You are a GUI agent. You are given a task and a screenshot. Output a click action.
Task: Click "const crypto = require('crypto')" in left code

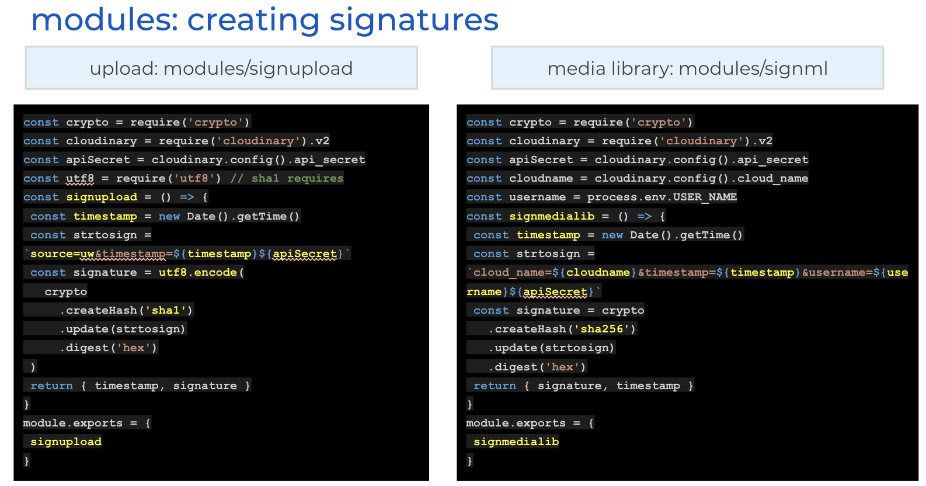coord(137,122)
